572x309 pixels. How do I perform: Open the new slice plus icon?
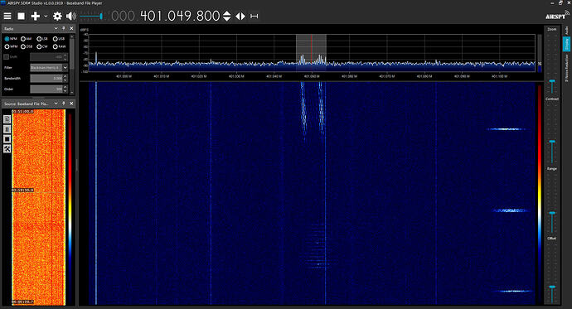click(x=36, y=16)
